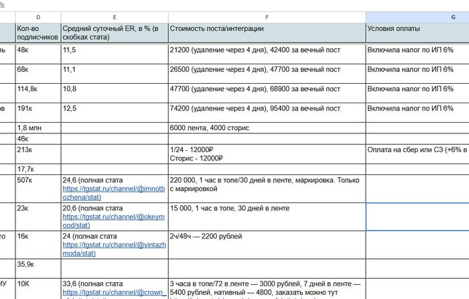
Task: Click the cell '15 000, 1 час в топе'
Action: [x=267, y=217]
